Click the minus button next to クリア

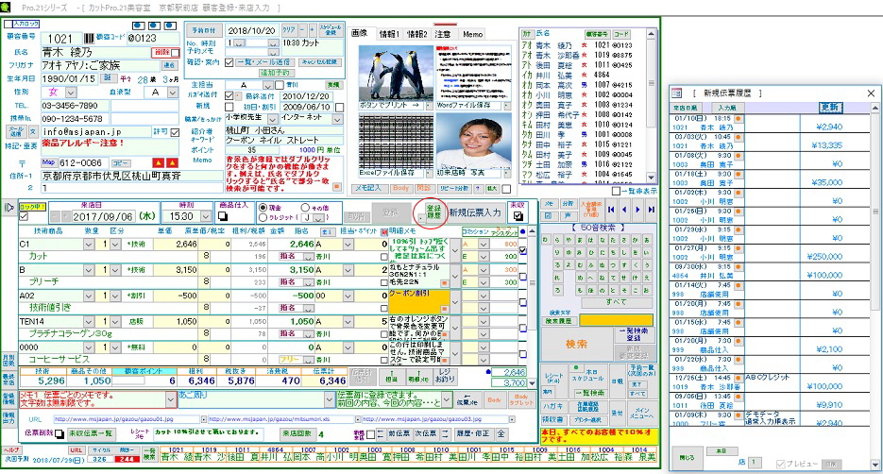[302, 30]
